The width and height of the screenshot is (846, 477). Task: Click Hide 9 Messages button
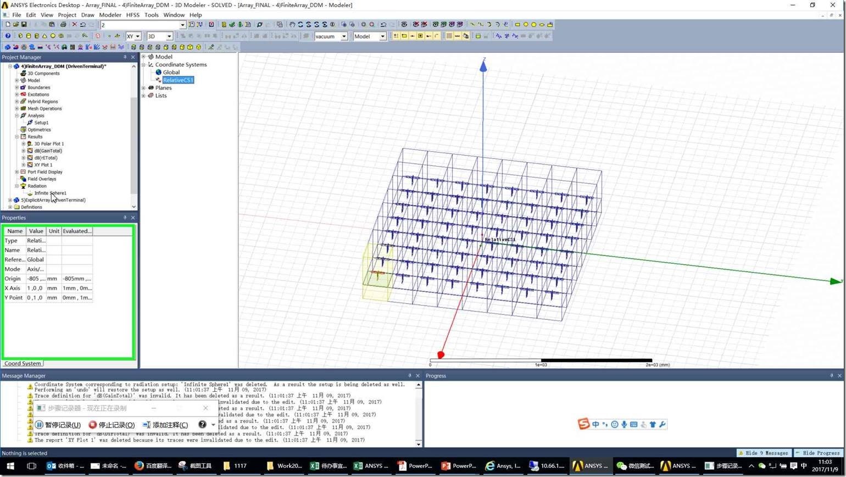coord(763,453)
